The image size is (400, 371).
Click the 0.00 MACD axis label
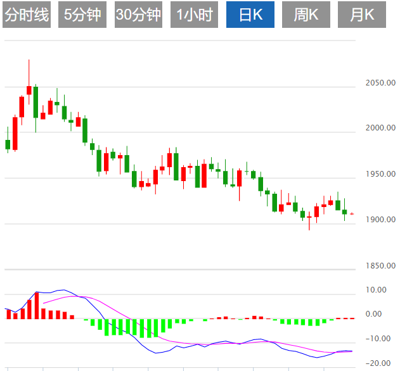coord(373,313)
